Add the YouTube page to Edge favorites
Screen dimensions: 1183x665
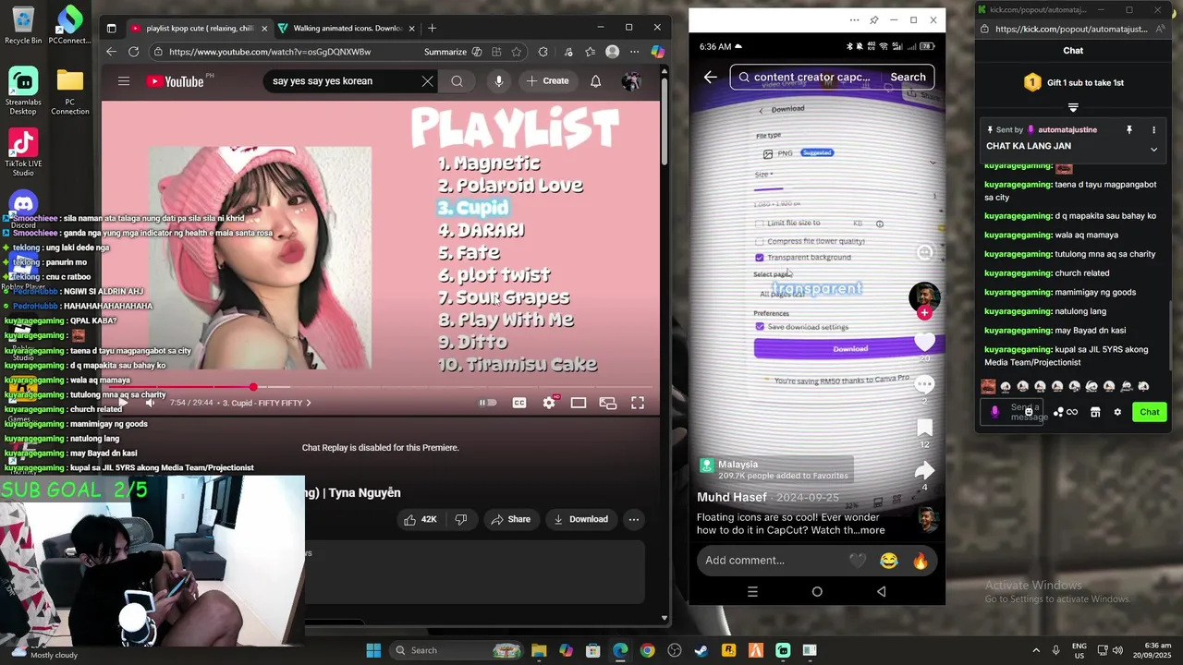[x=517, y=52]
